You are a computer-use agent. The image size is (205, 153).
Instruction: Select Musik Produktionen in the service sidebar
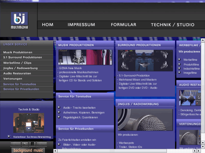pyautogui.click(x=18, y=52)
